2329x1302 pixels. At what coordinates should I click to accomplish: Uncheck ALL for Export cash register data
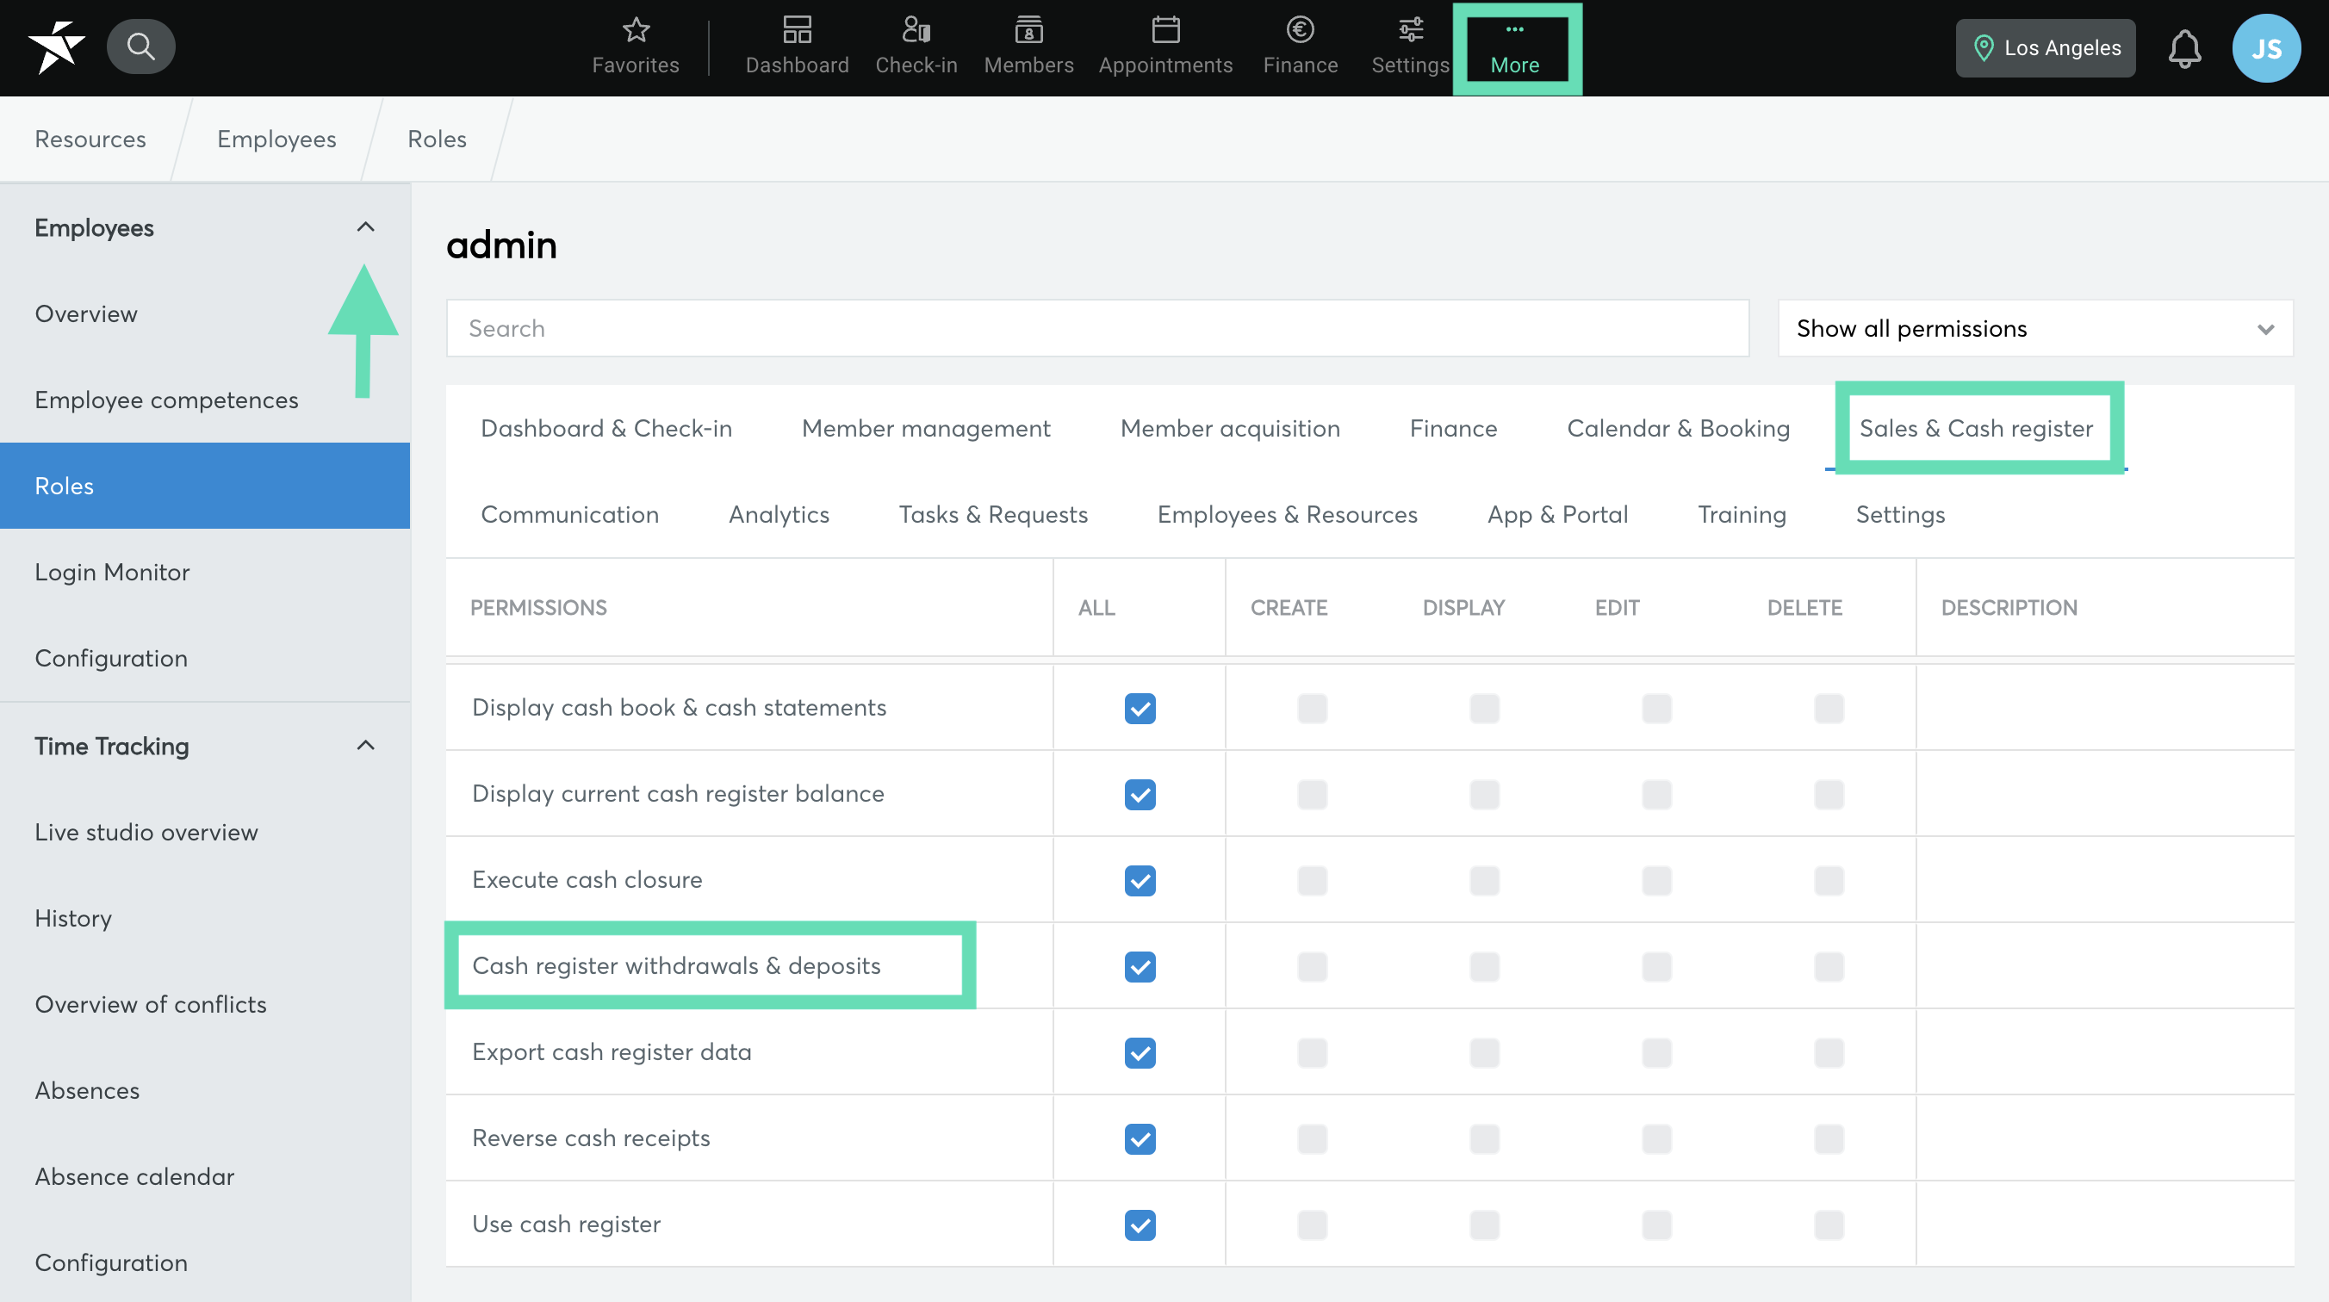(1140, 1052)
